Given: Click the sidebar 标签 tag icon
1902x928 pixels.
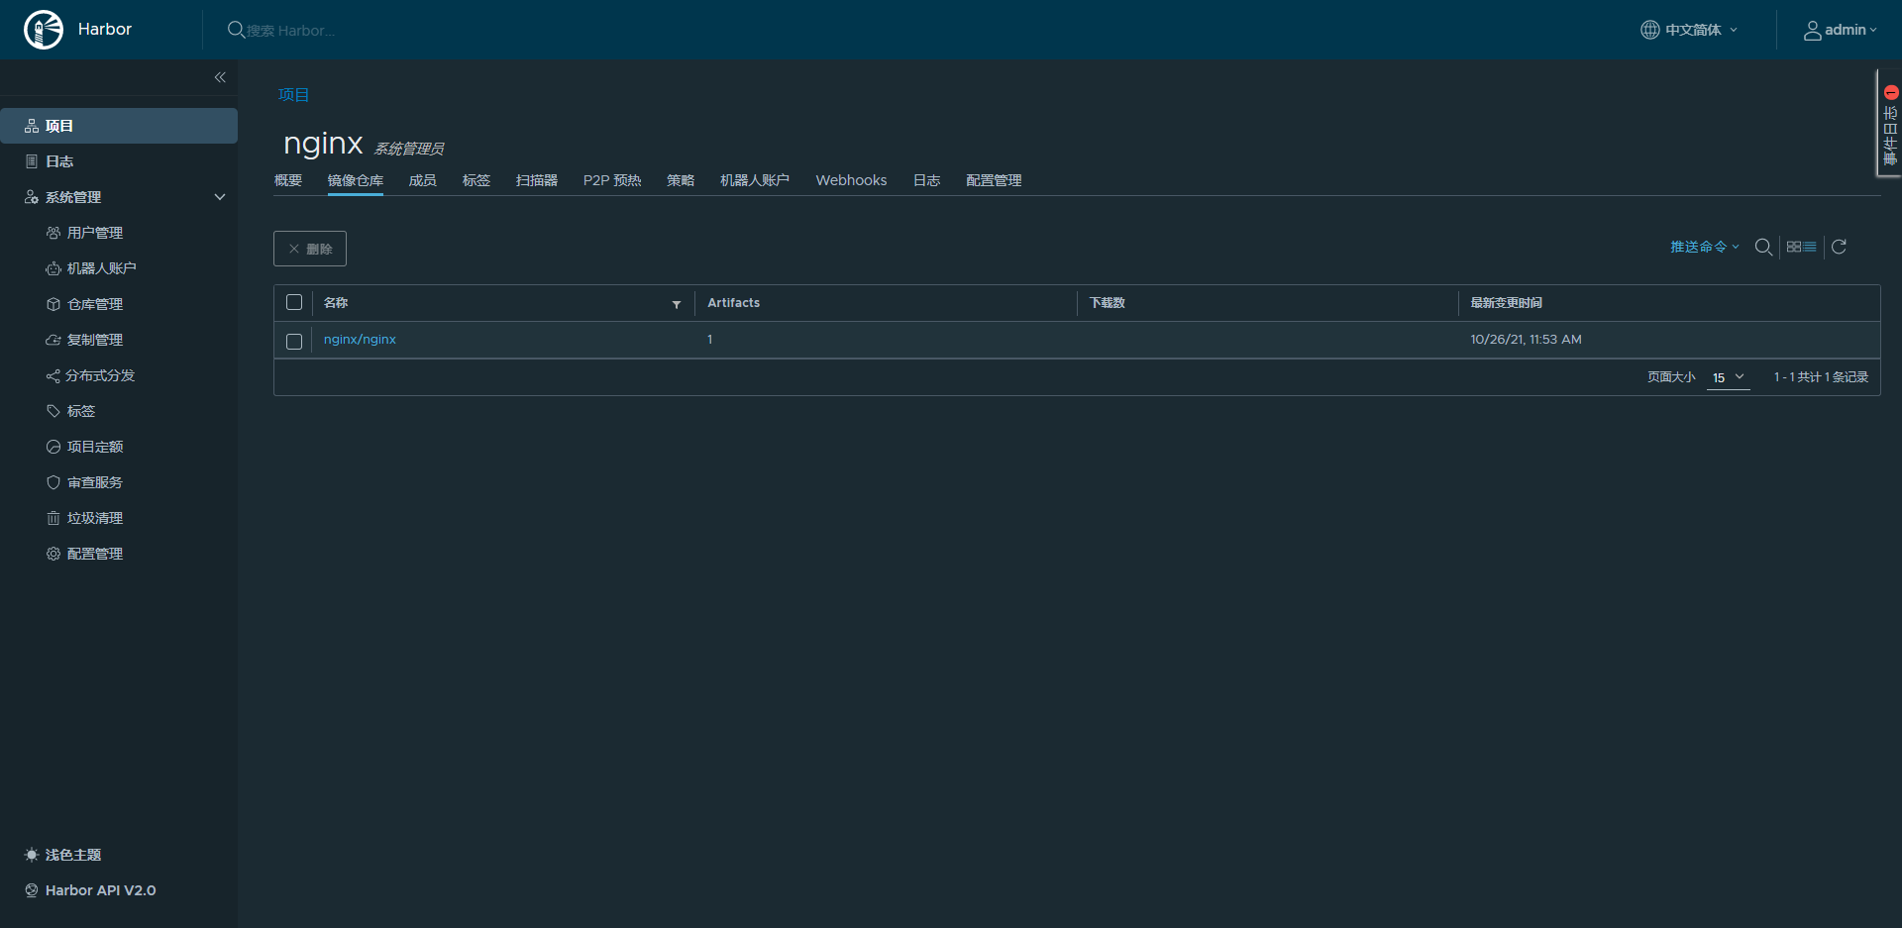Looking at the screenshot, I should click(x=53, y=411).
